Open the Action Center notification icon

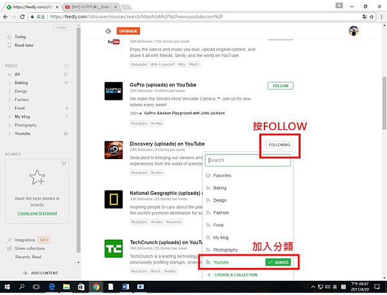coord(377,287)
